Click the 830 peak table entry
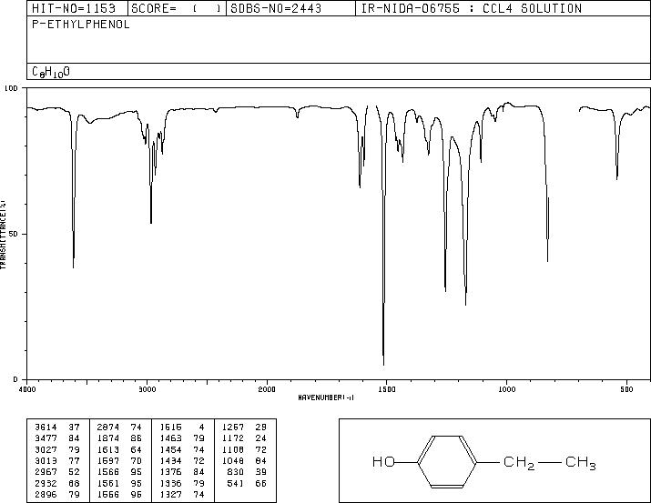Image resolution: width=651 pixels, height=503 pixels. click(x=247, y=472)
